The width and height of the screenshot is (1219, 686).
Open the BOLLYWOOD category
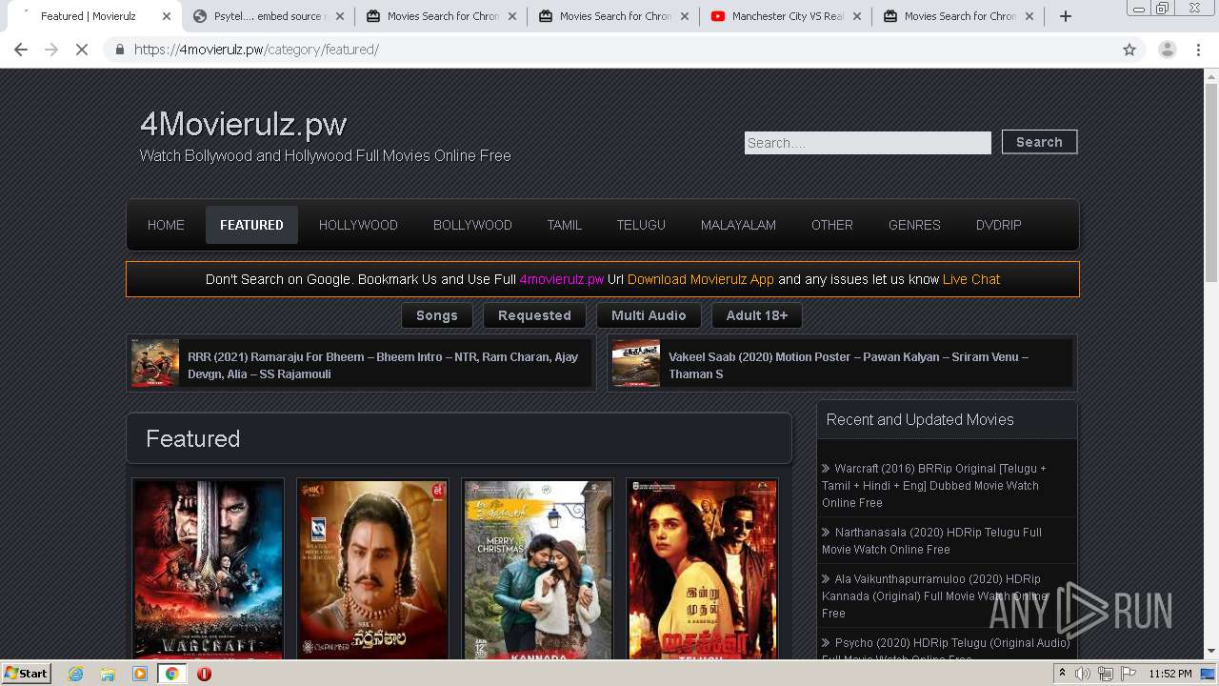click(472, 225)
